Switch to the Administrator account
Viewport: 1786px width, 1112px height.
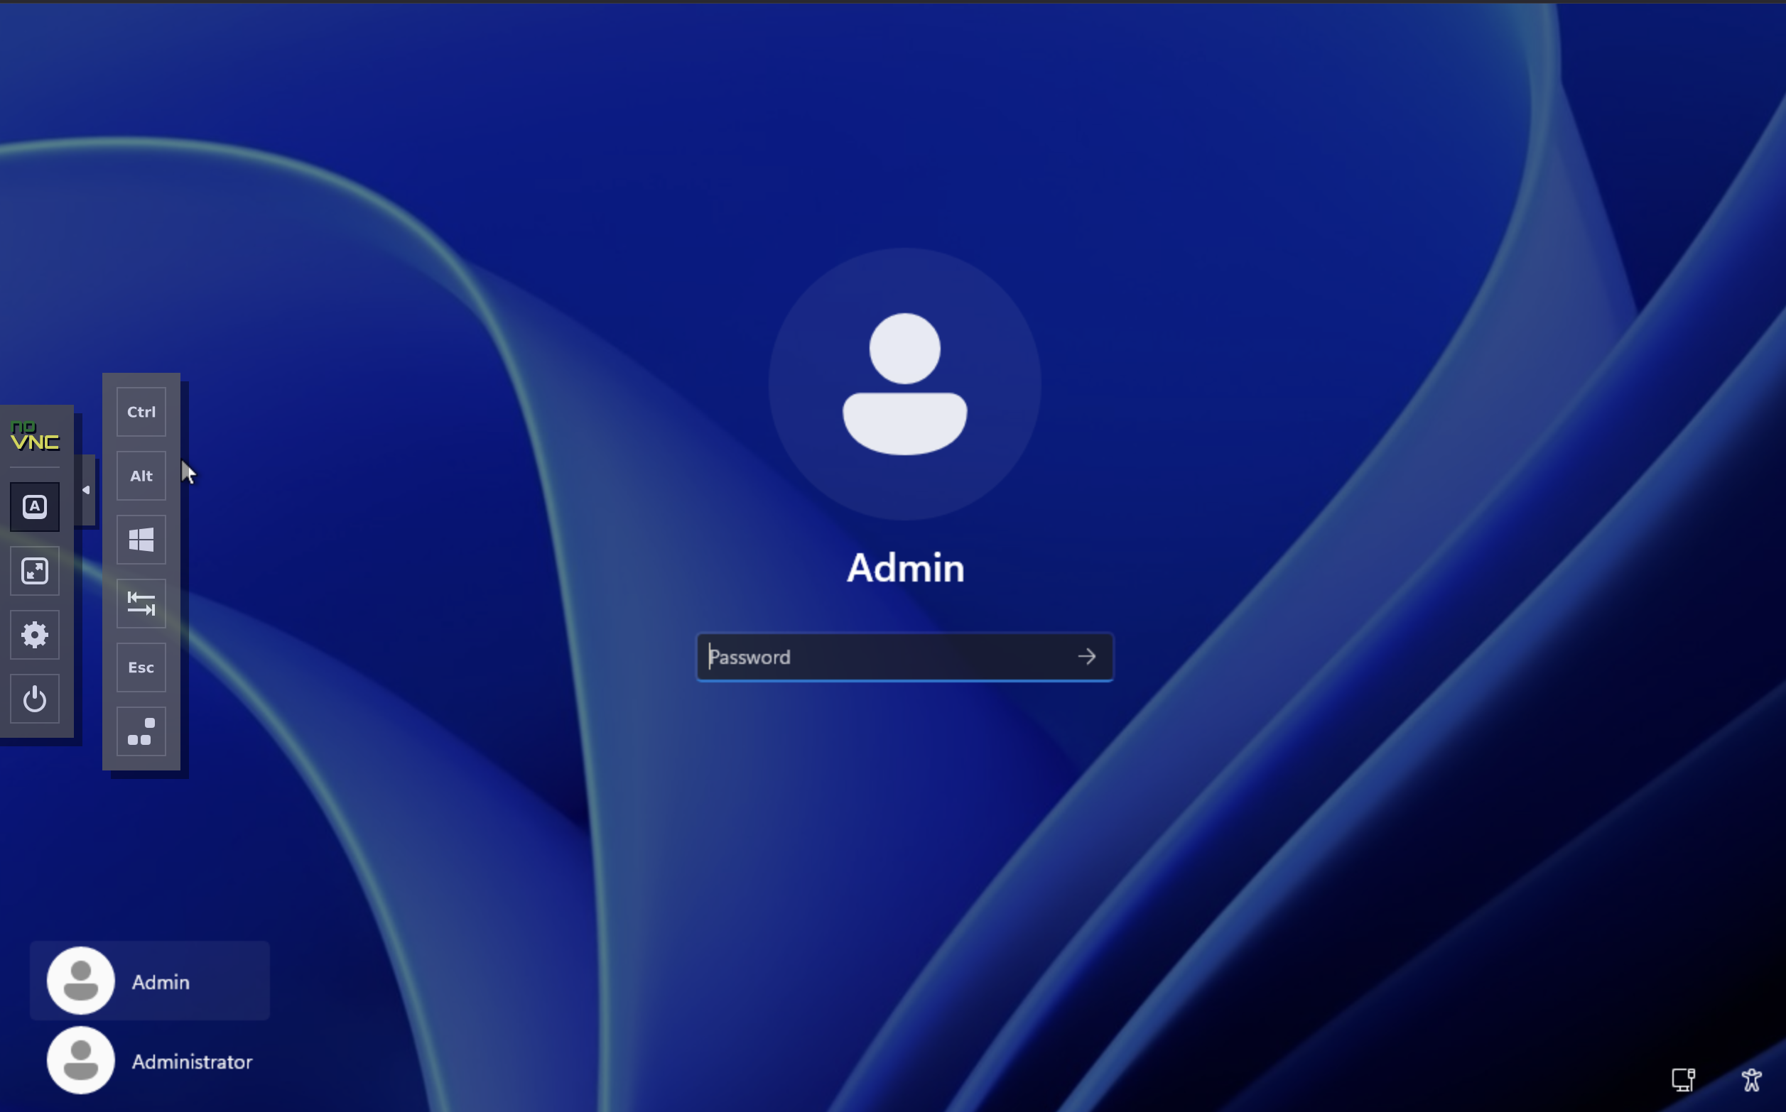(x=191, y=1062)
